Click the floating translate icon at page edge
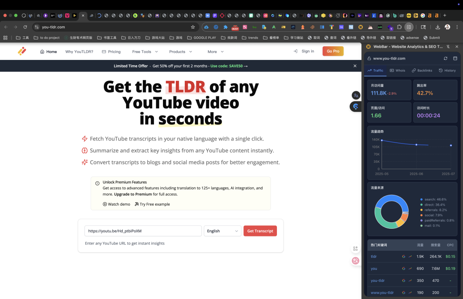Screen dimensions: 463x299 click(356, 96)
